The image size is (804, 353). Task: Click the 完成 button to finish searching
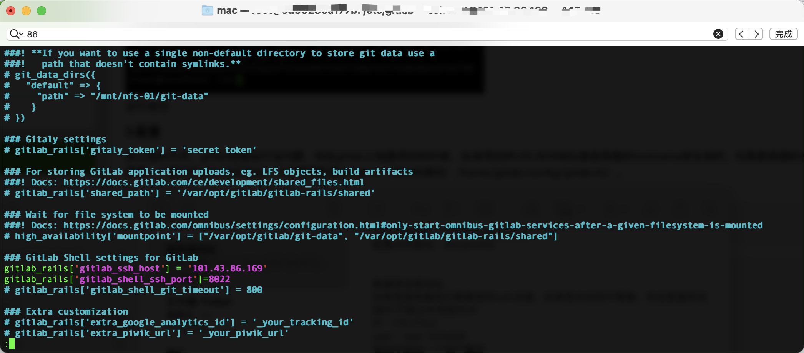(x=783, y=34)
